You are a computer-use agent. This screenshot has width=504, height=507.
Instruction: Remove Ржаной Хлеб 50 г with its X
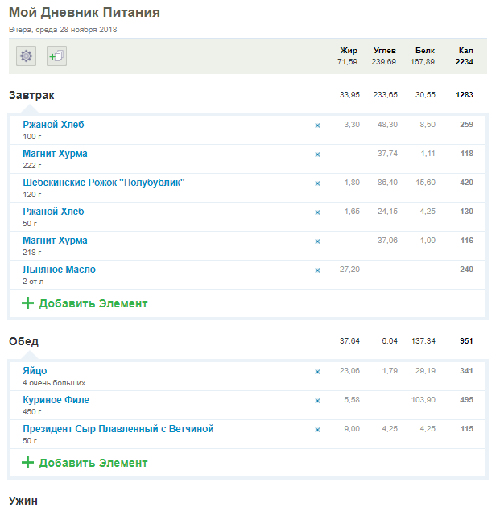point(317,212)
